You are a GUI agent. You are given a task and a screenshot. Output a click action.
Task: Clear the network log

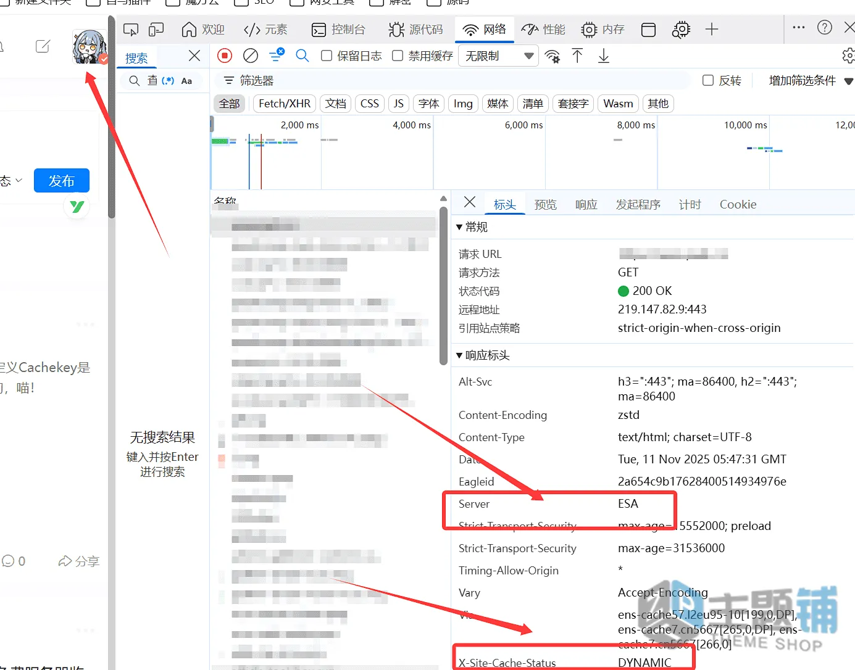pyautogui.click(x=251, y=56)
